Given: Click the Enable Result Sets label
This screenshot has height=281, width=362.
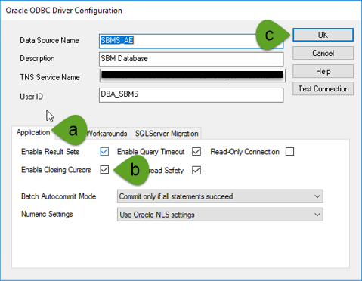Looking at the screenshot, I should tap(50, 152).
